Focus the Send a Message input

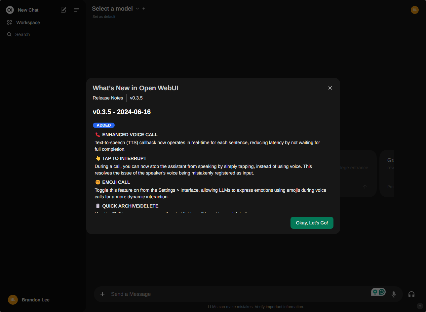(238, 294)
